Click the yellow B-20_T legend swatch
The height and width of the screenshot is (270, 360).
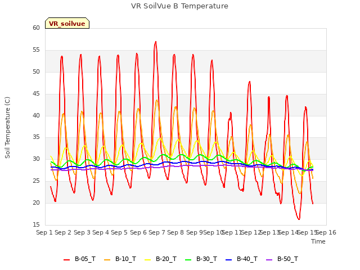(x=147, y=260)
